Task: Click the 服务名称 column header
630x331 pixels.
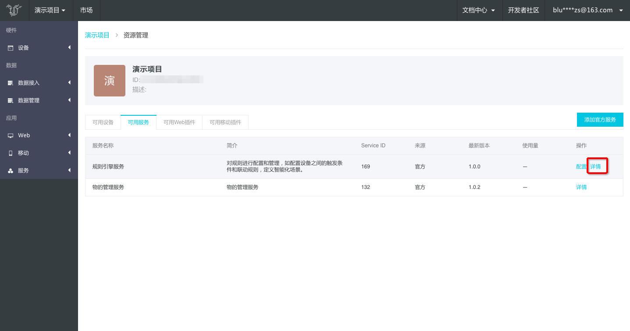Action: (x=103, y=146)
